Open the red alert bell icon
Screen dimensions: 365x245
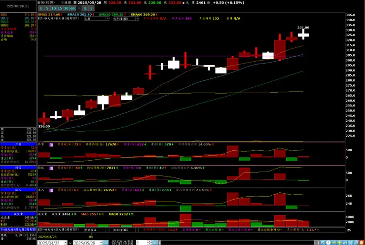point(362,243)
